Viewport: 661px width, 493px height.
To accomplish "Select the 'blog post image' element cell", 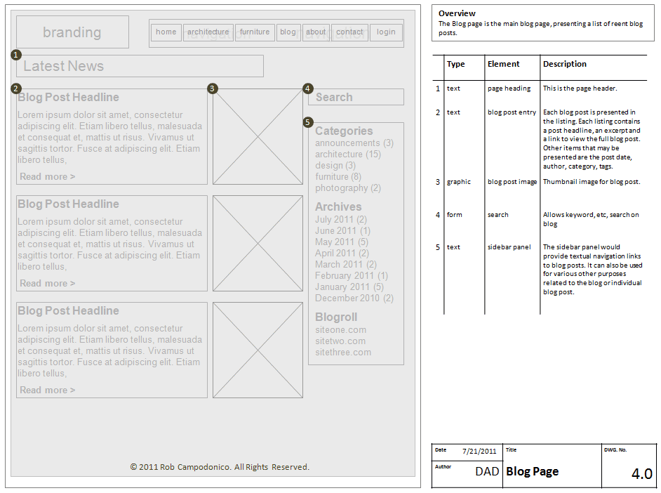I will point(512,182).
